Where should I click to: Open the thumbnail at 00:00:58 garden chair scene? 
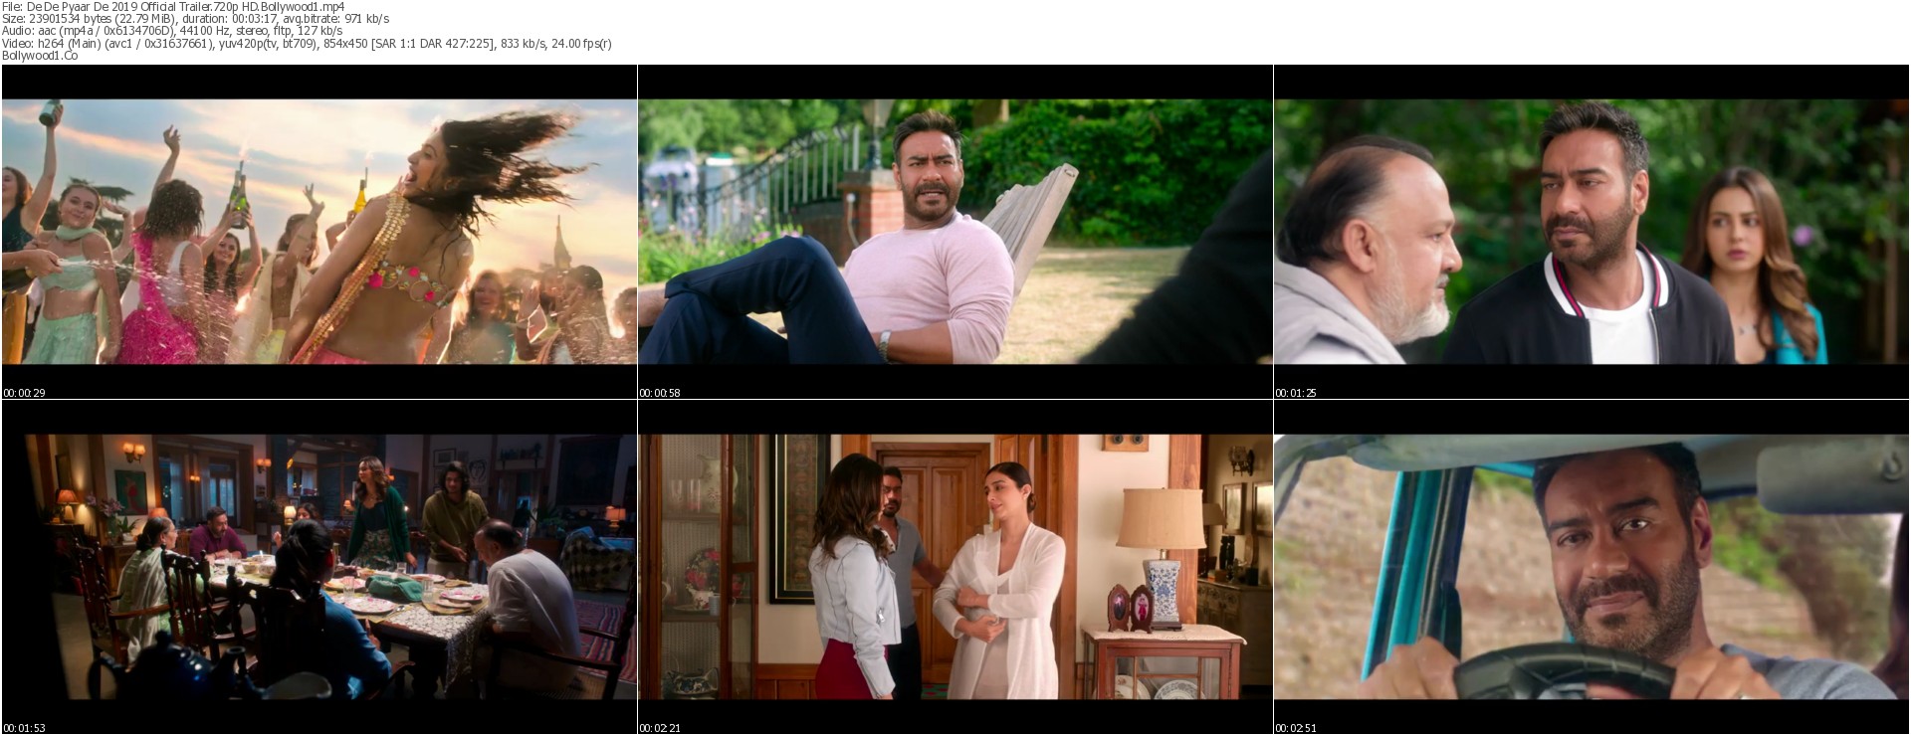coord(955,232)
